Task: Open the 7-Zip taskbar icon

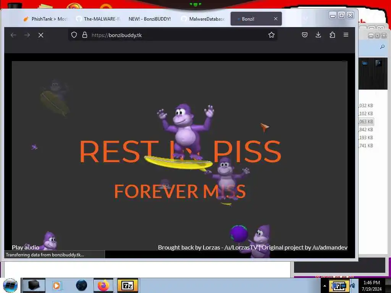Action: click(x=128, y=285)
